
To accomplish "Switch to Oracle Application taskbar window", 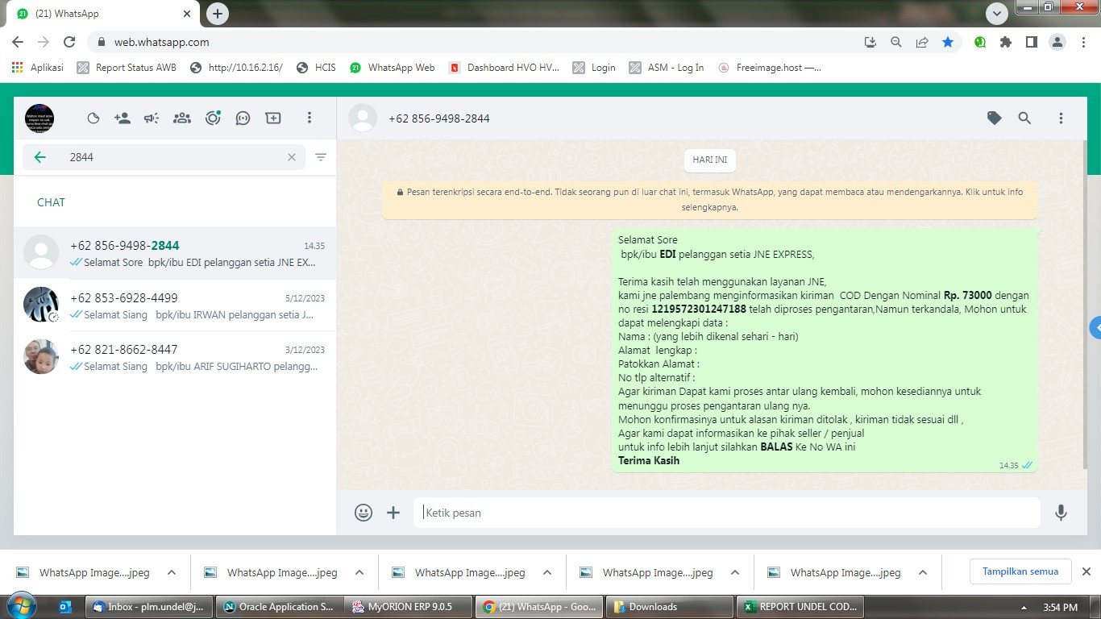I will coord(280,607).
